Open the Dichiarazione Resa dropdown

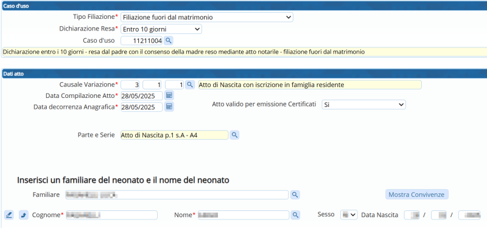pos(161,29)
